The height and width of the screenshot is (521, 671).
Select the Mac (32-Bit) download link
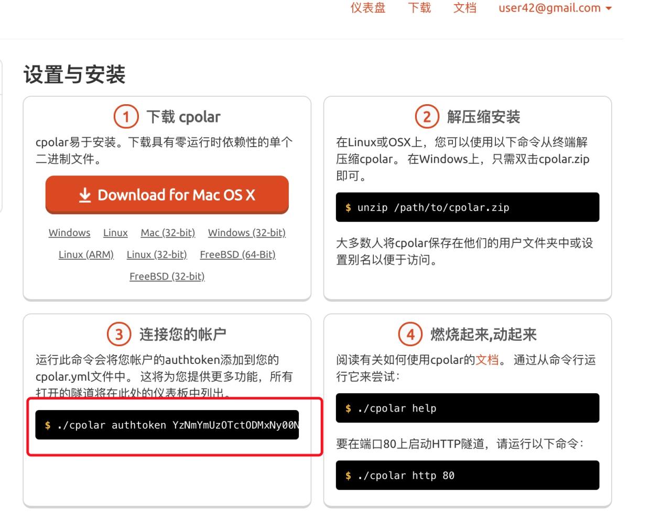[x=168, y=232]
